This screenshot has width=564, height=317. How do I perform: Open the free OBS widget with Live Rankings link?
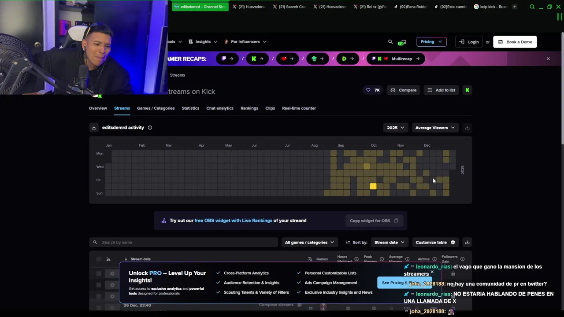click(x=233, y=221)
